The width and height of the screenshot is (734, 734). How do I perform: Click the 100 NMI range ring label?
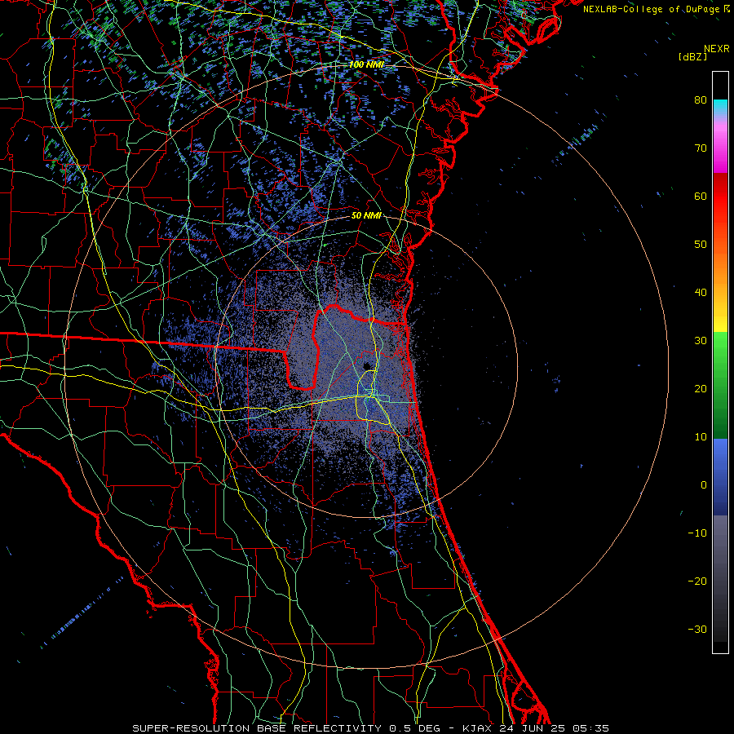pos(366,64)
